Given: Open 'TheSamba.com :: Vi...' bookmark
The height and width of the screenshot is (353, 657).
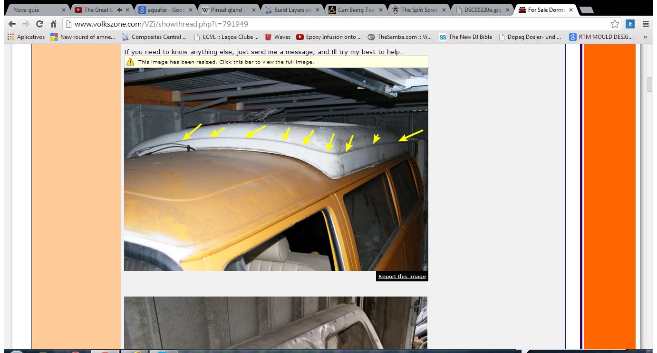Looking at the screenshot, I should pos(400,37).
